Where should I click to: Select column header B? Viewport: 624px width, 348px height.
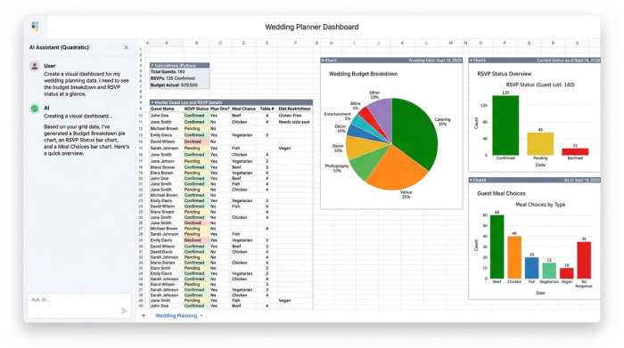pos(196,43)
